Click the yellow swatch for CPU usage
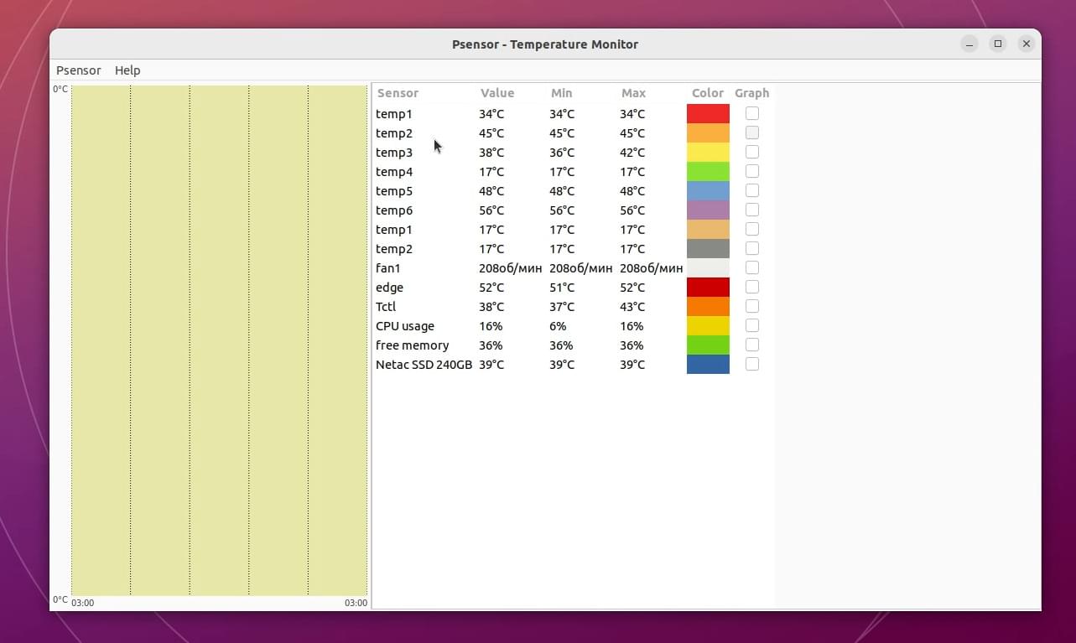1076x643 pixels. pyautogui.click(x=708, y=325)
